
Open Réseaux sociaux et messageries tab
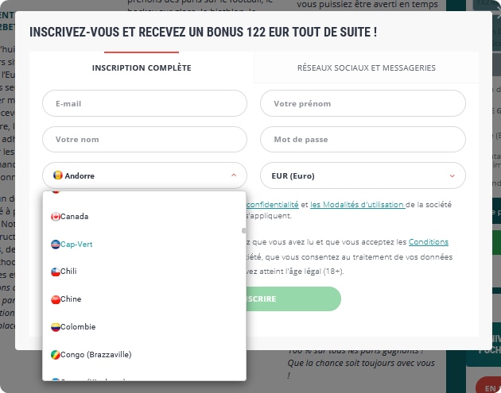coord(367,67)
